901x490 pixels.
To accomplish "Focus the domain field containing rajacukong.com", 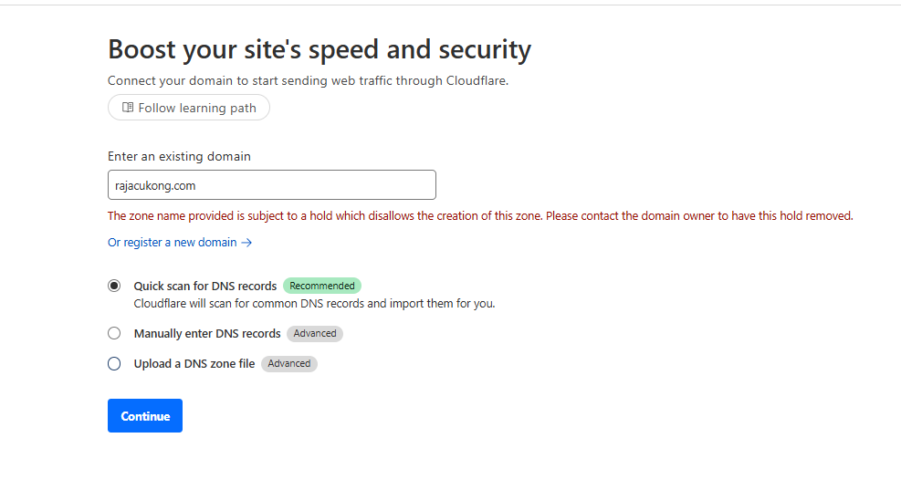I will pos(272,185).
